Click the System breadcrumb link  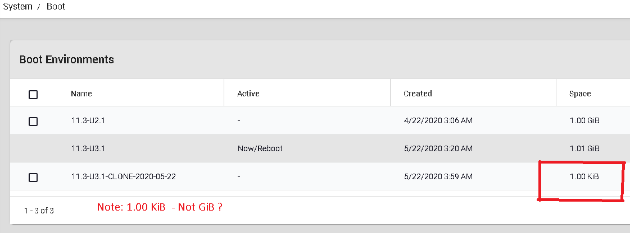point(17,7)
